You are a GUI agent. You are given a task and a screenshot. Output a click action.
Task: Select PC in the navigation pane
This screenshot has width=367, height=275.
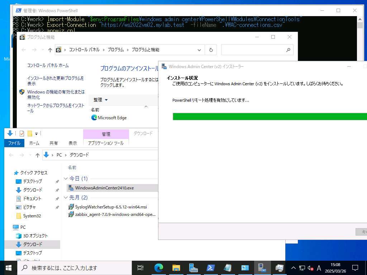[x=19, y=227]
